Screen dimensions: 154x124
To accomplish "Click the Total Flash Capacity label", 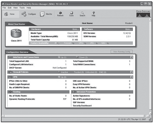I will pyautogui.click(x=40, y=40).
